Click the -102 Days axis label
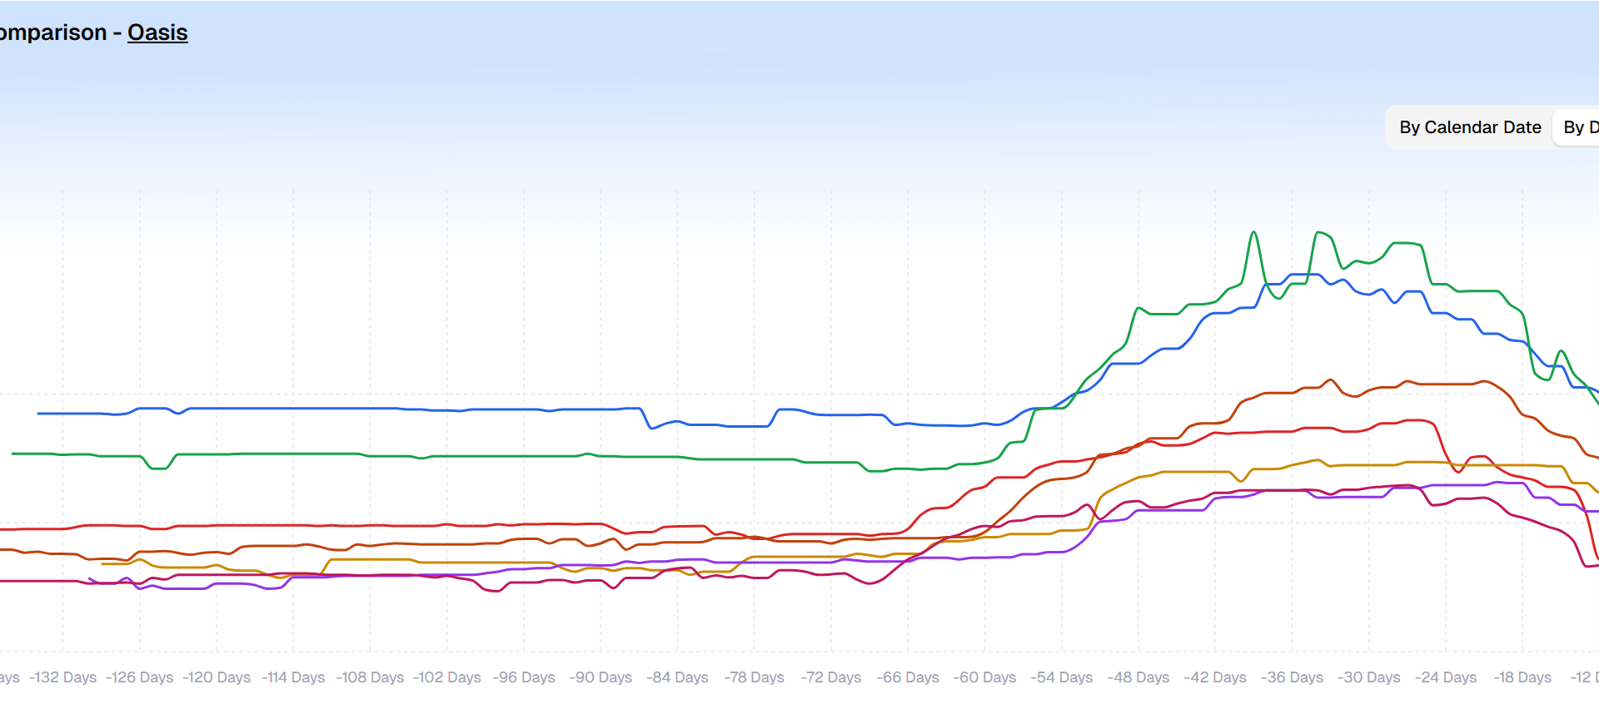 [x=447, y=677]
